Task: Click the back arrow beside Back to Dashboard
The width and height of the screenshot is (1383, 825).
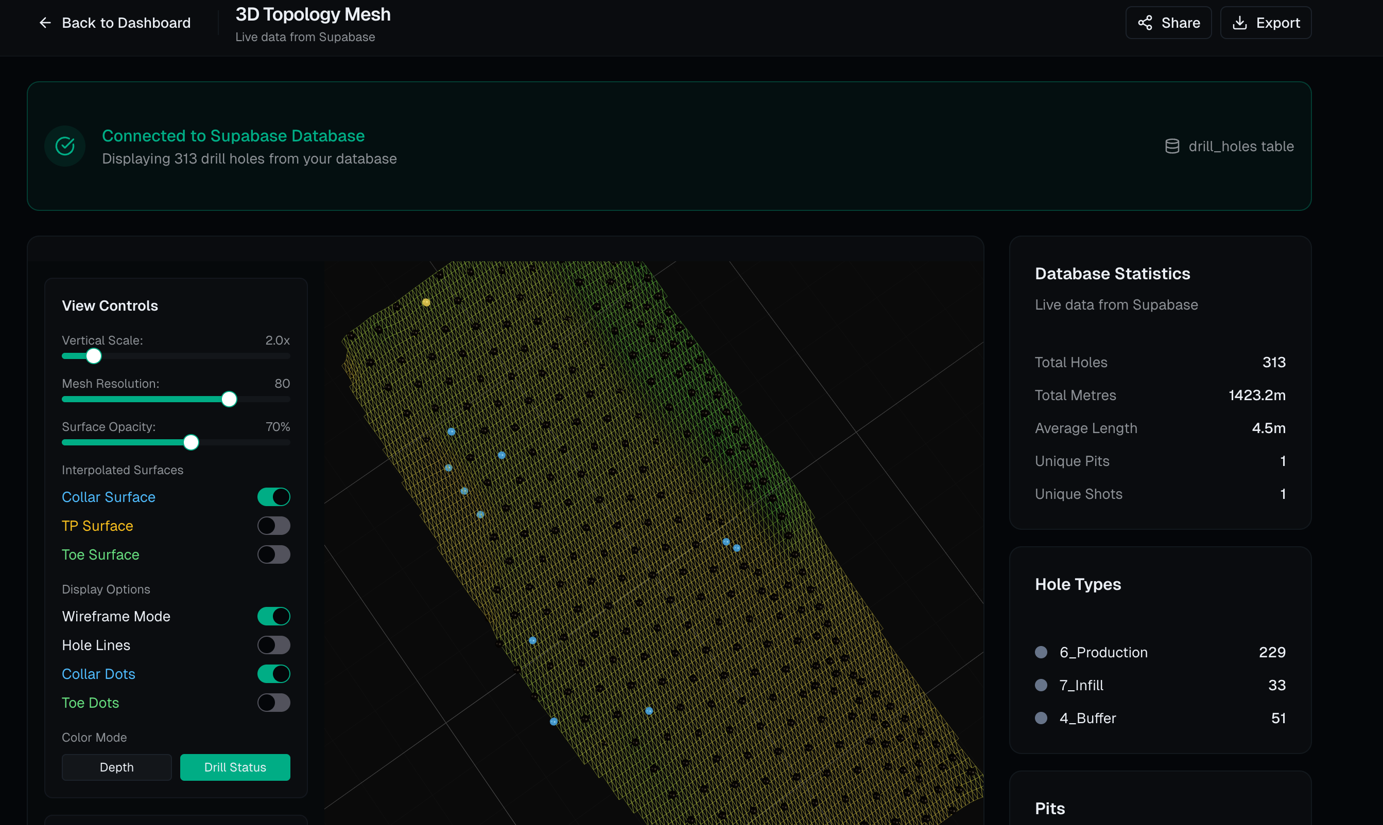Action: point(44,22)
